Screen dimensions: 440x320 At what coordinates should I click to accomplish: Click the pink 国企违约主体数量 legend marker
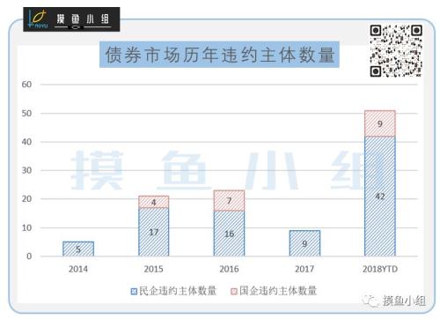[x=234, y=291]
